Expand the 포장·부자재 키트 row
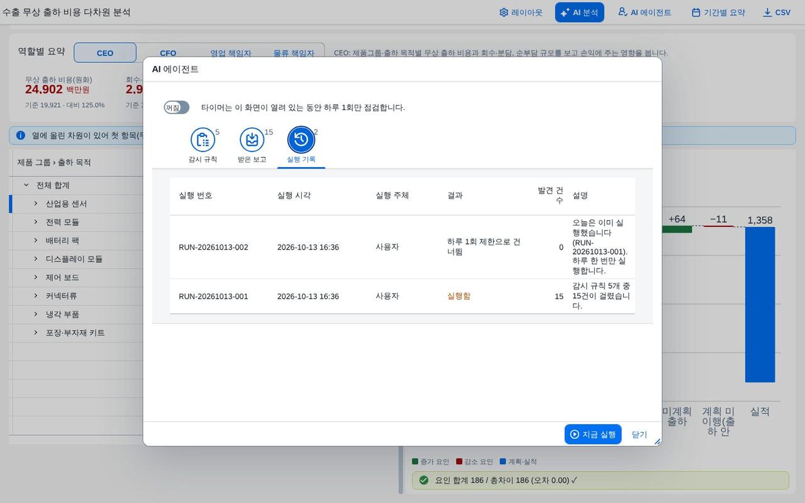The image size is (805, 503). (36, 333)
